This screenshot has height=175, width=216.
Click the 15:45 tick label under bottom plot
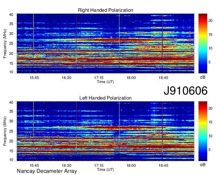pos(34,165)
